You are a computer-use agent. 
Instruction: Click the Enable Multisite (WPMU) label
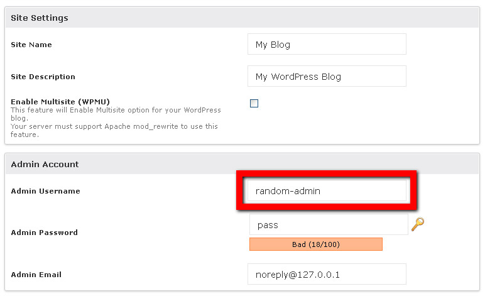(x=60, y=102)
